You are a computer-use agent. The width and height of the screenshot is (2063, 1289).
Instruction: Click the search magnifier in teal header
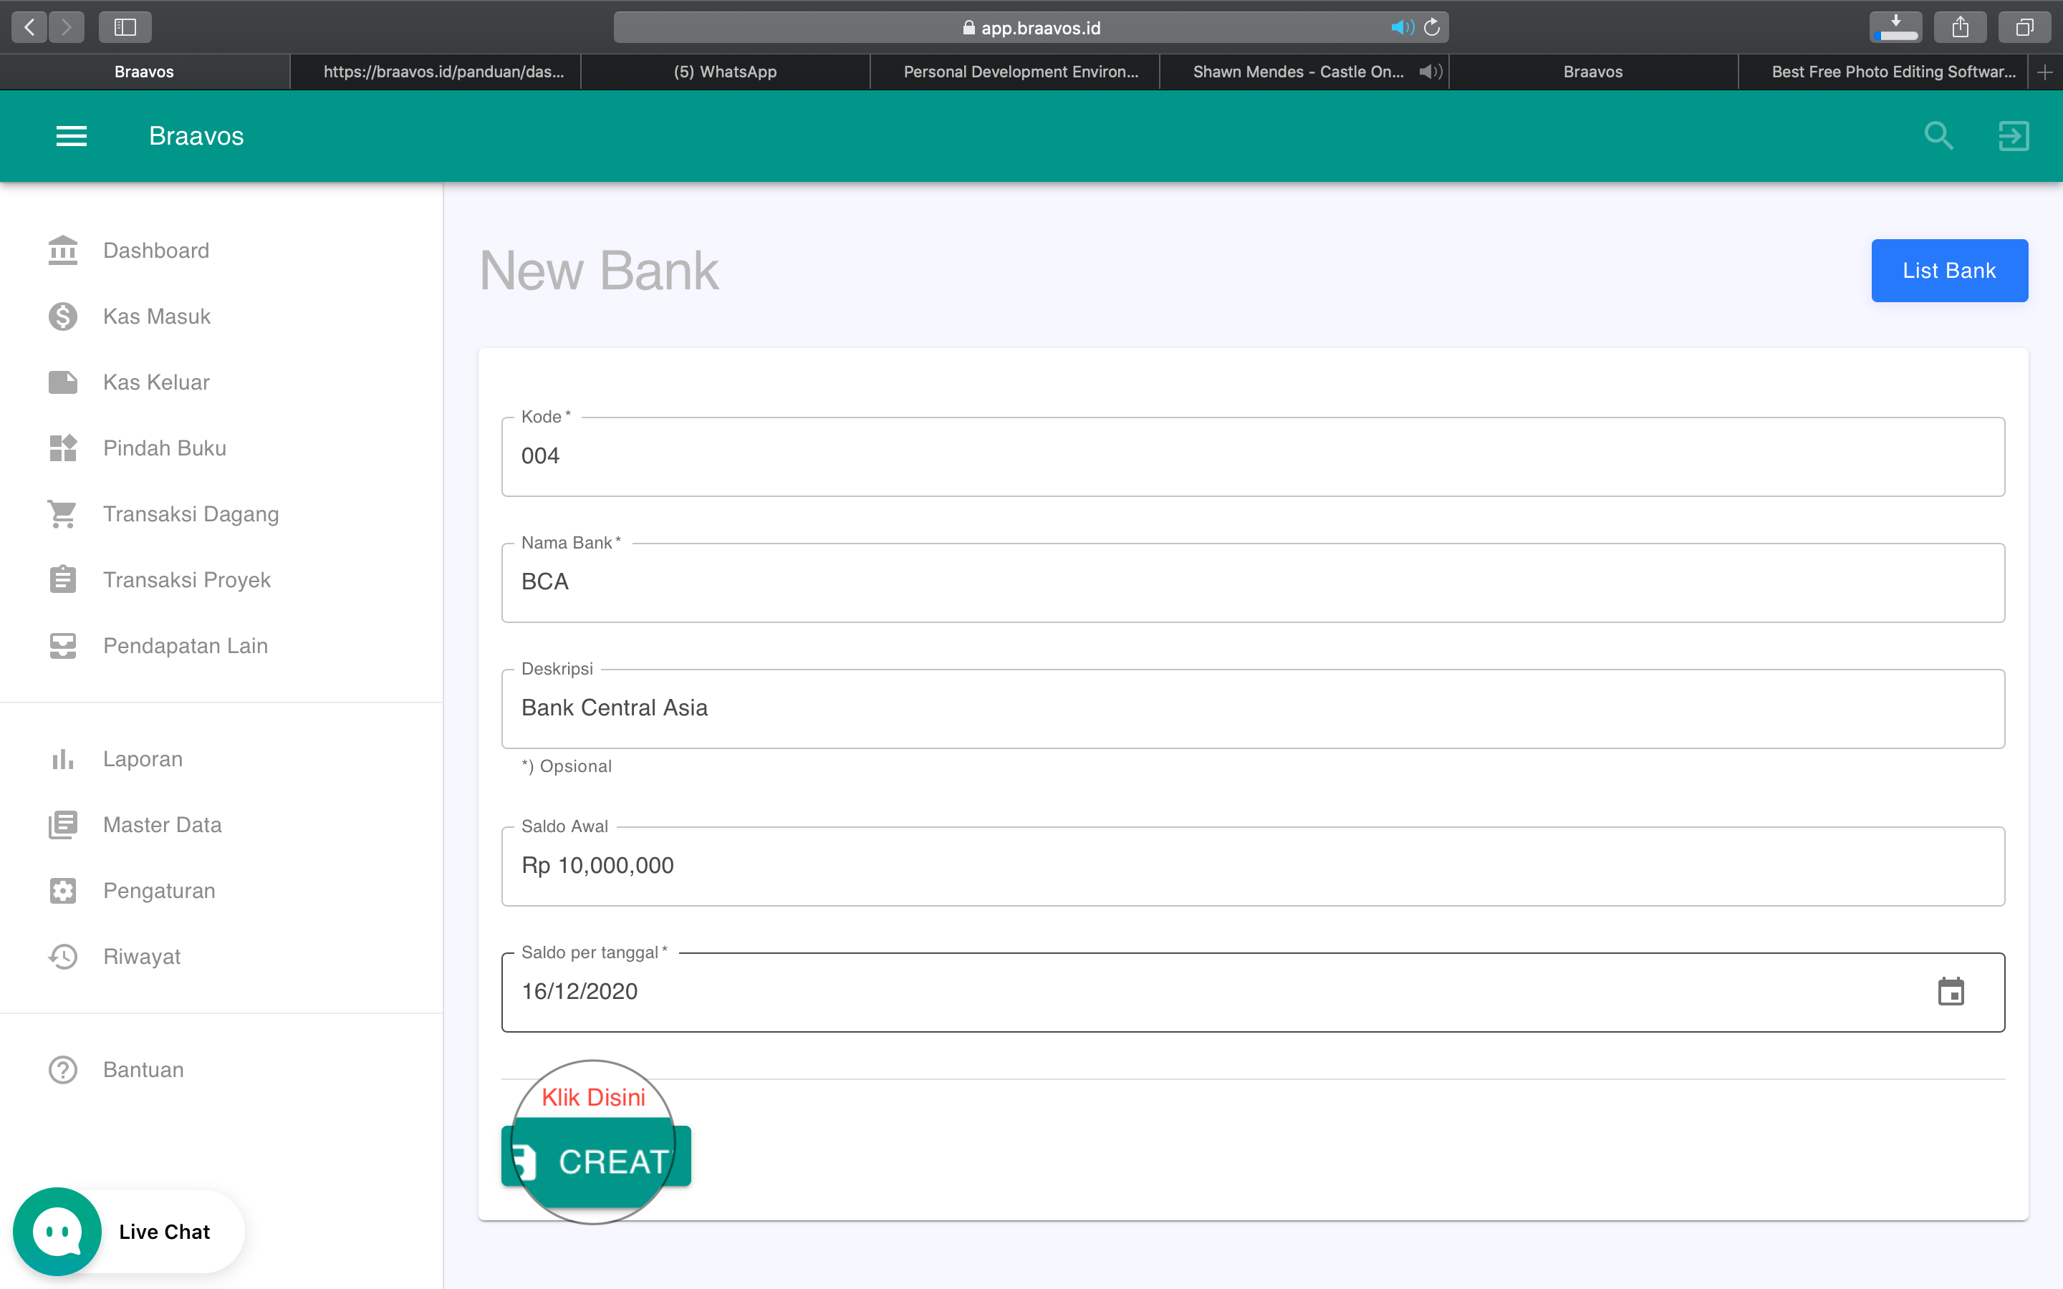pos(1938,135)
